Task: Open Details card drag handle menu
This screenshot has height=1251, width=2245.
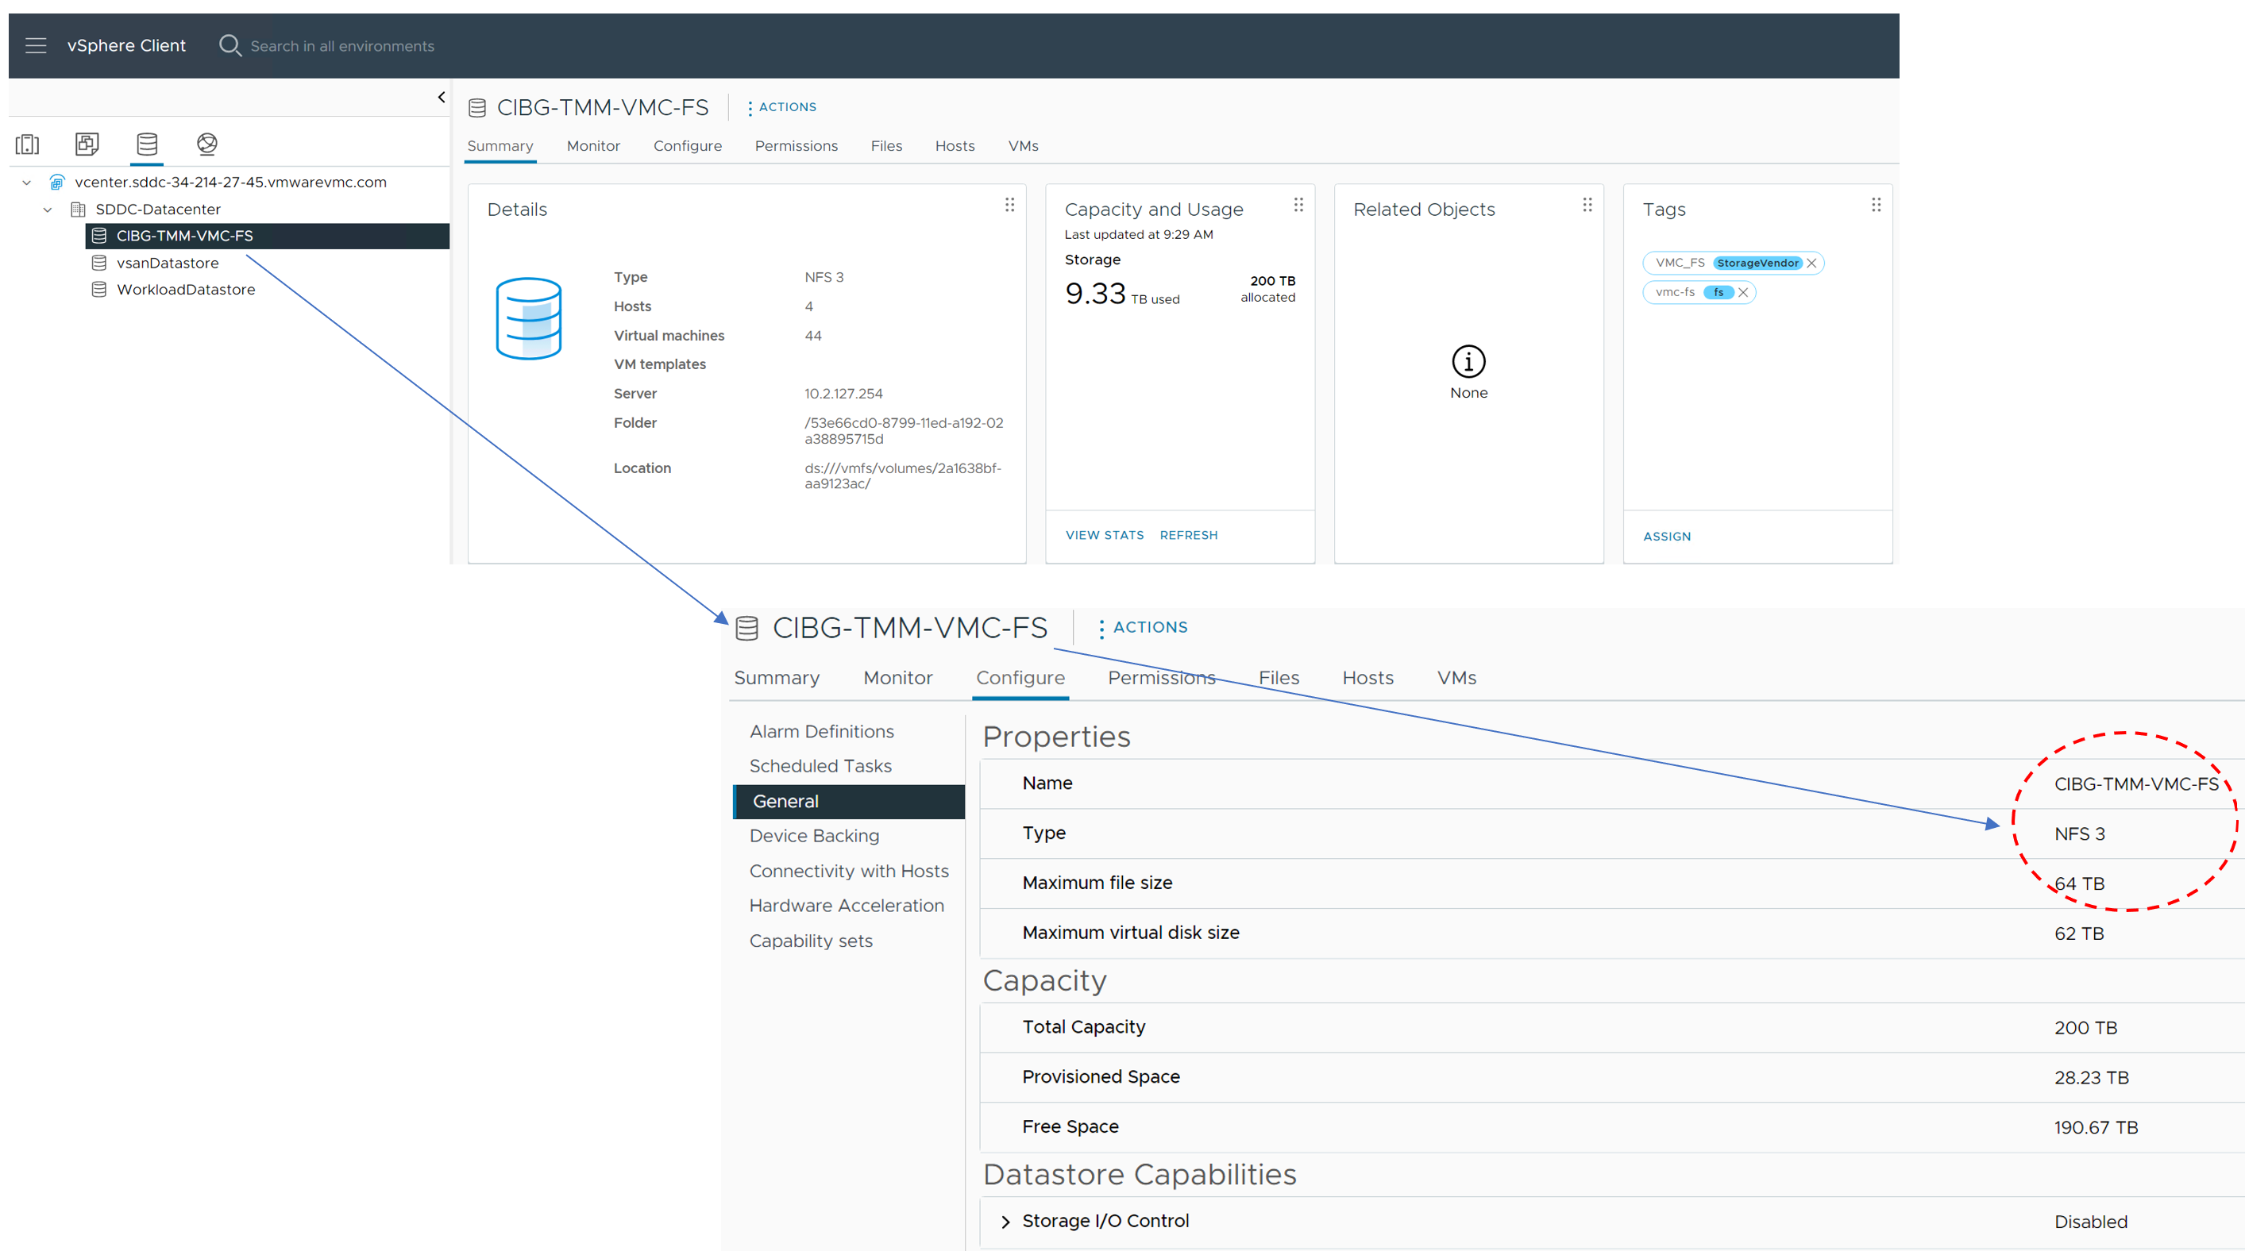Action: [x=1009, y=205]
